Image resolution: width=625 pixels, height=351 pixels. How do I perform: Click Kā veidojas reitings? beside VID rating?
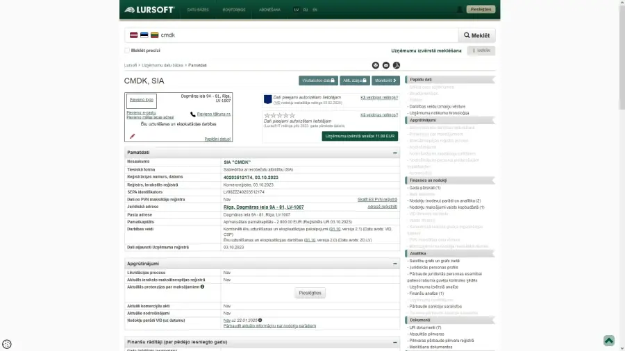379,98
